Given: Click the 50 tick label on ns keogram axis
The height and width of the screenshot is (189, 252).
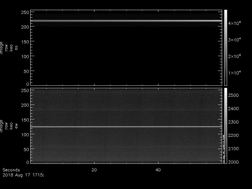Looking at the screenshot, I should (26, 72).
